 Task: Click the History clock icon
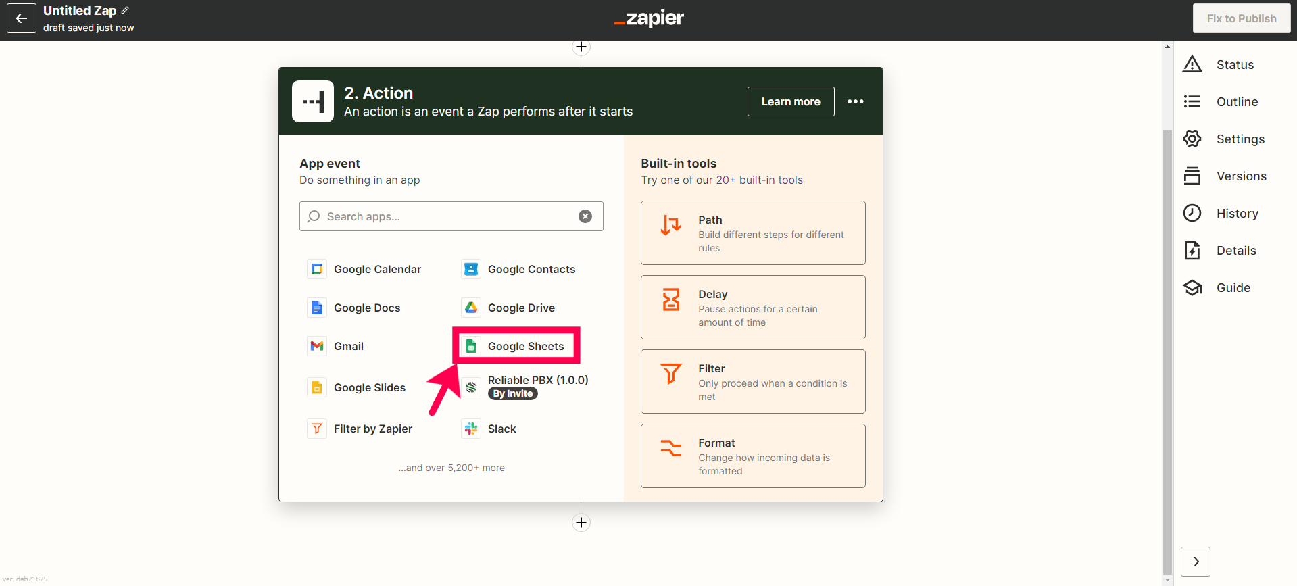click(1192, 213)
